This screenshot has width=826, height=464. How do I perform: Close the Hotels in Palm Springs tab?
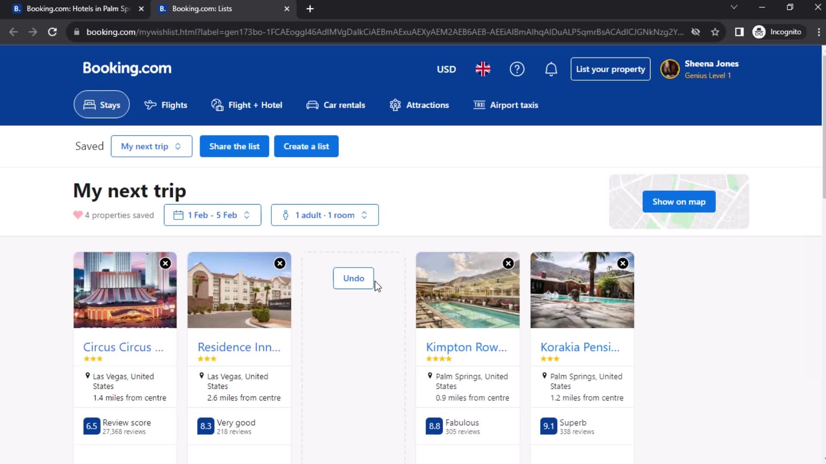click(141, 9)
